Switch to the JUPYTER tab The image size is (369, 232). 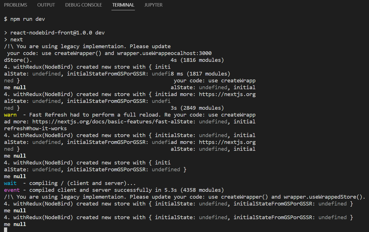coord(153,5)
